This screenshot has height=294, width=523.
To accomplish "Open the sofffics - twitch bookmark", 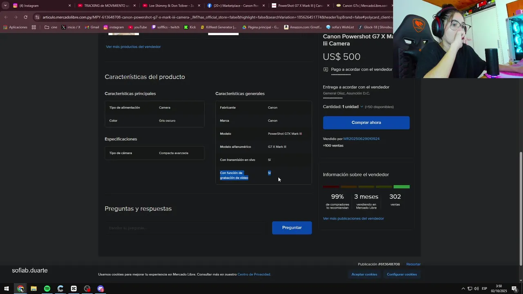I will click(165, 27).
